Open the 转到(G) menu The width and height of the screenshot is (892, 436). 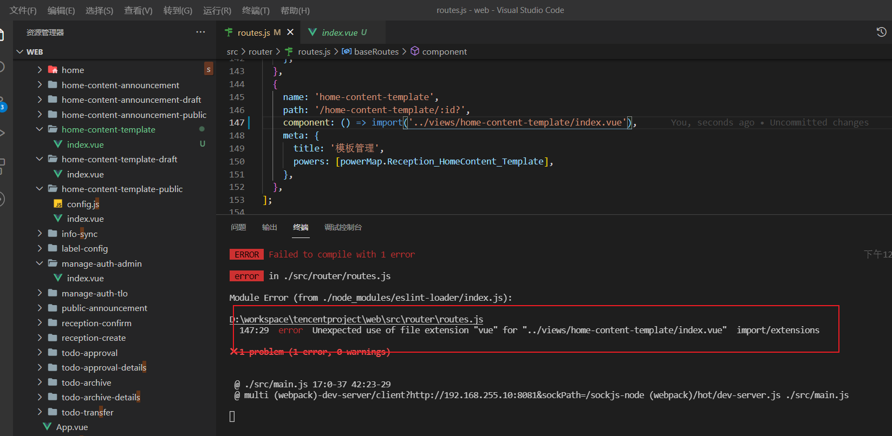(178, 10)
